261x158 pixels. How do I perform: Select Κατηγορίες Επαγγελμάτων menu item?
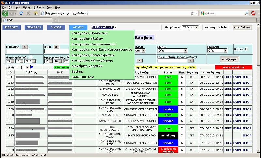93,55
